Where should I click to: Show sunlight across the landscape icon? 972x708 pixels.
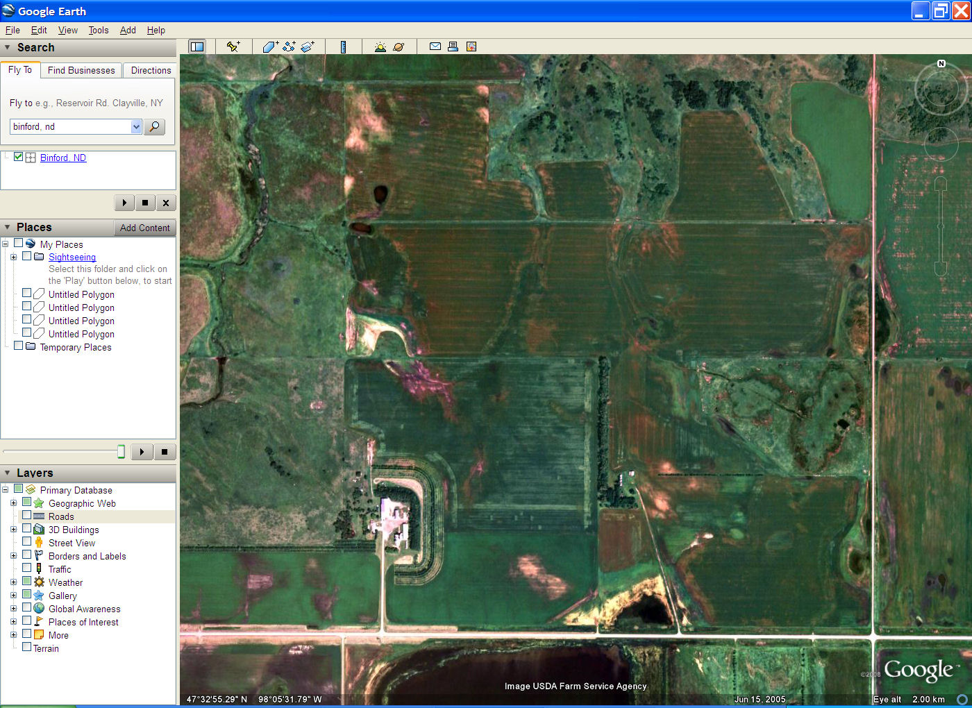click(380, 47)
